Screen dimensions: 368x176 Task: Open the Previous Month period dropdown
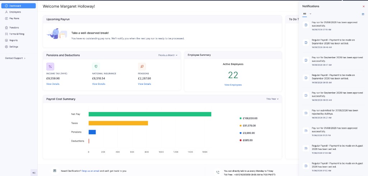(168, 55)
